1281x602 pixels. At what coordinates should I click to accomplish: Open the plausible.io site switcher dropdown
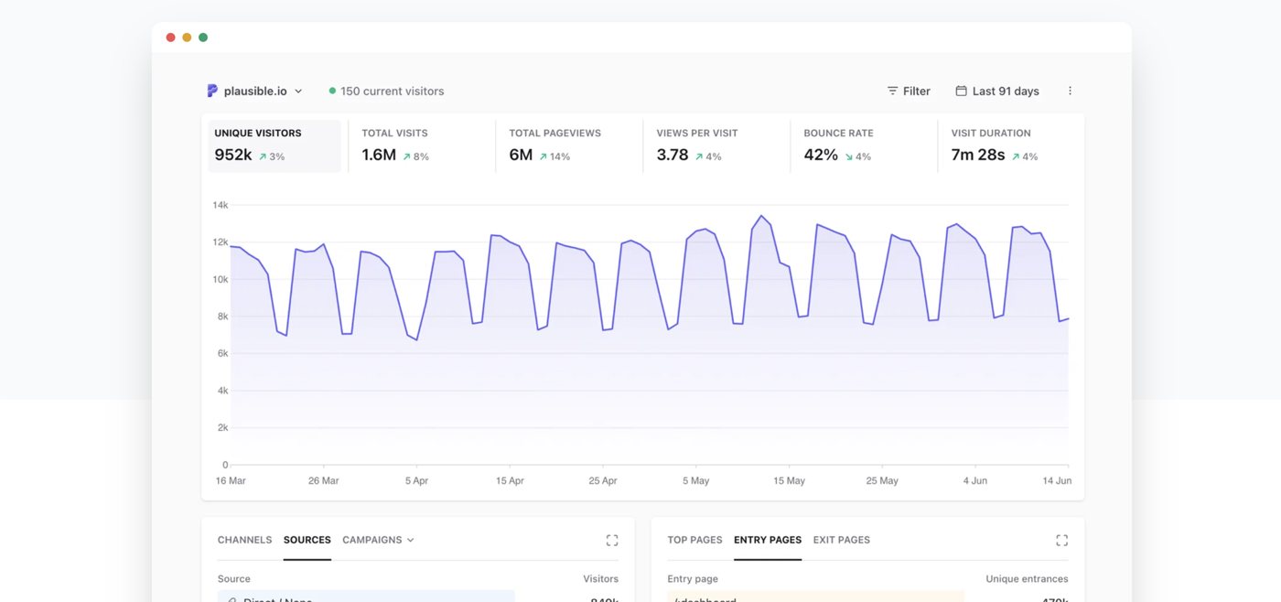tap(255, 91)
